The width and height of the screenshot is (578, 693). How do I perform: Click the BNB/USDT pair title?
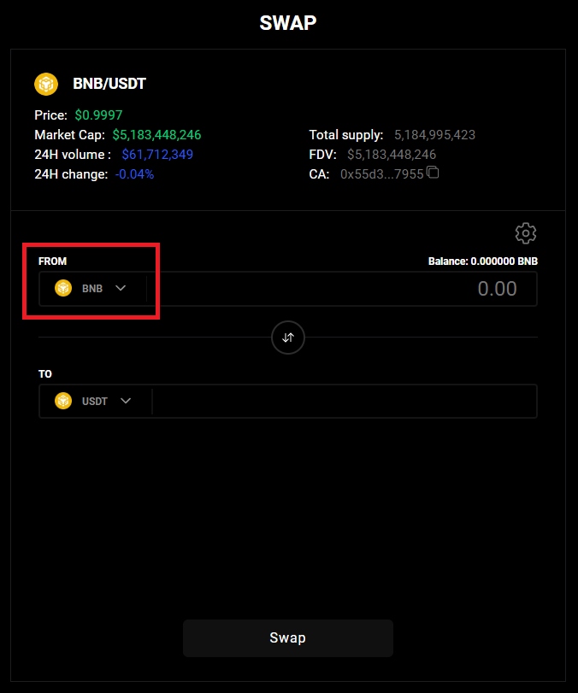click(109, 84)
